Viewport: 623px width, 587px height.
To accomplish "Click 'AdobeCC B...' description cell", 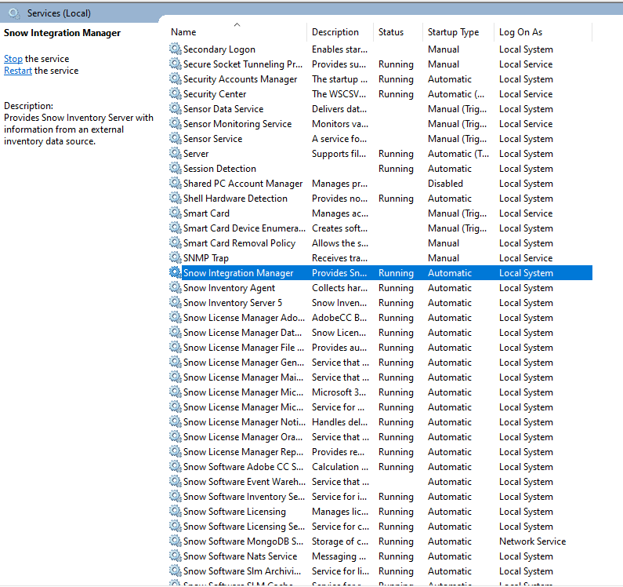I will click(339, 318).
